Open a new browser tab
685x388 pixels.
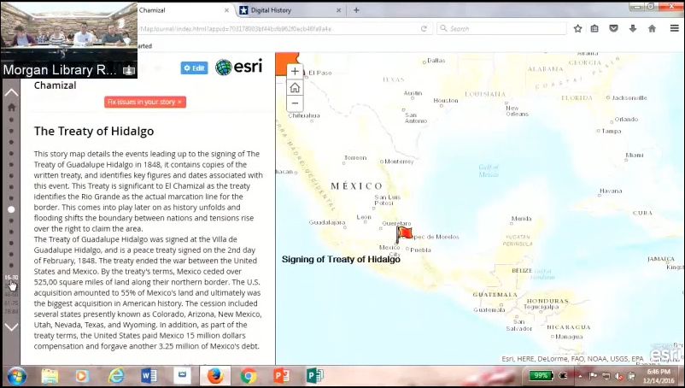point(356,10)
